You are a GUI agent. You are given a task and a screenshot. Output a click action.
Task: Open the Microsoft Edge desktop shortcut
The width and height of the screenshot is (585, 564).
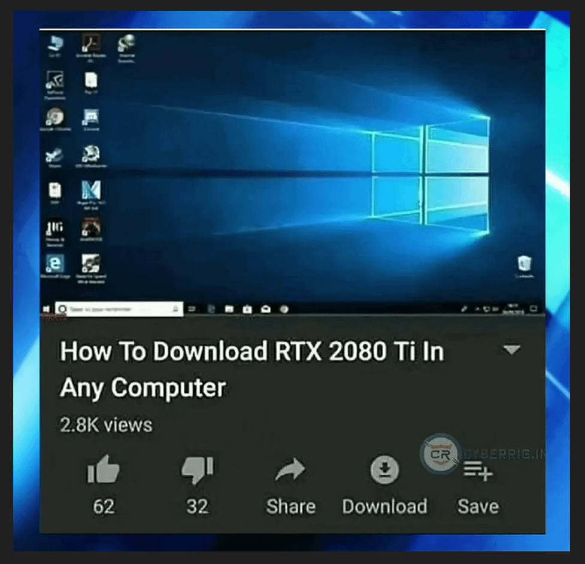(55, 266)
